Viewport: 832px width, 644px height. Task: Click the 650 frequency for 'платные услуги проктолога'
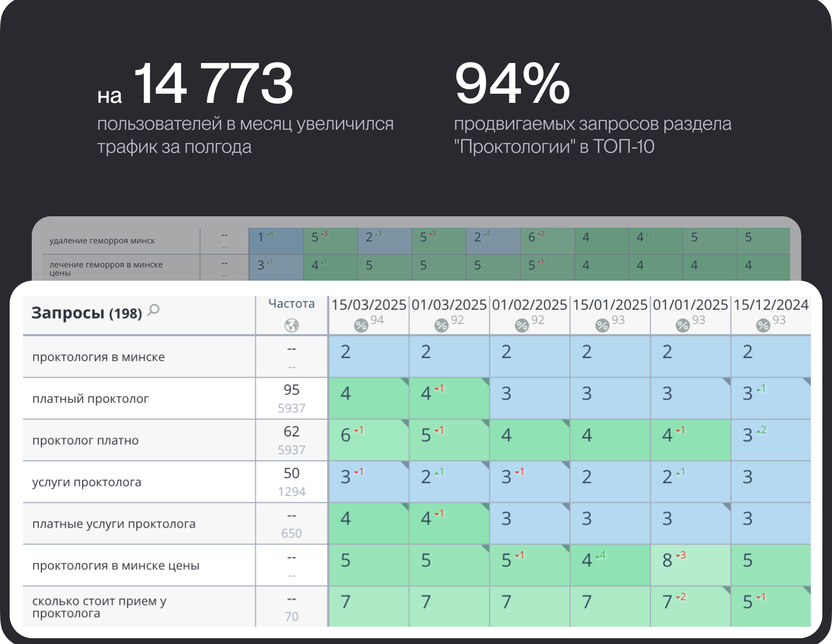[x=291, y=533]
